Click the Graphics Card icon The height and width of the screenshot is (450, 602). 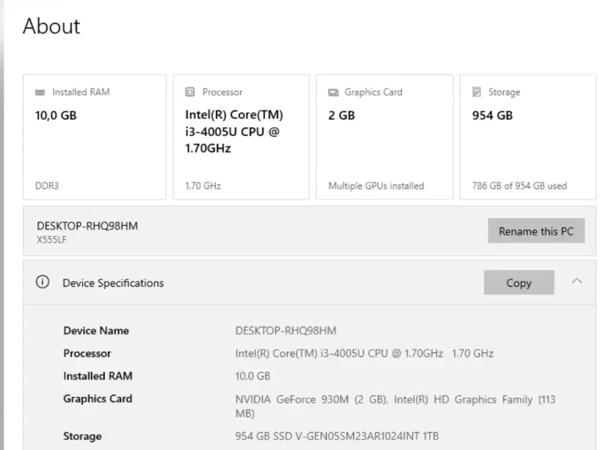tap(332, 92)
